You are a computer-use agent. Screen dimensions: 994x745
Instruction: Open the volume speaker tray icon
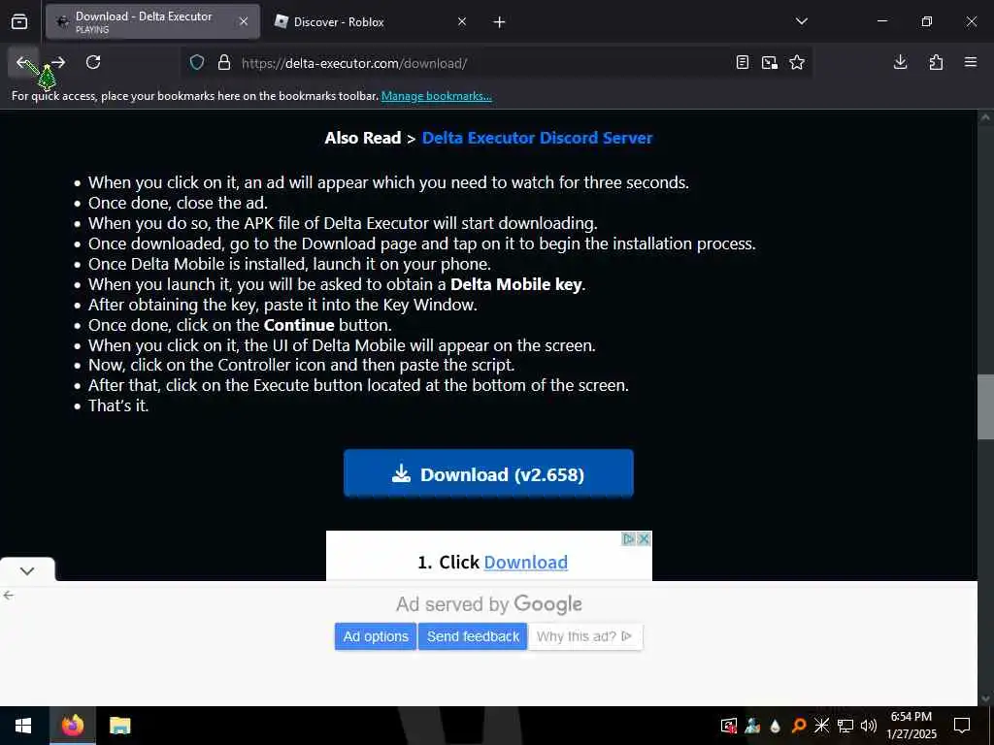(x=869, y=726)
